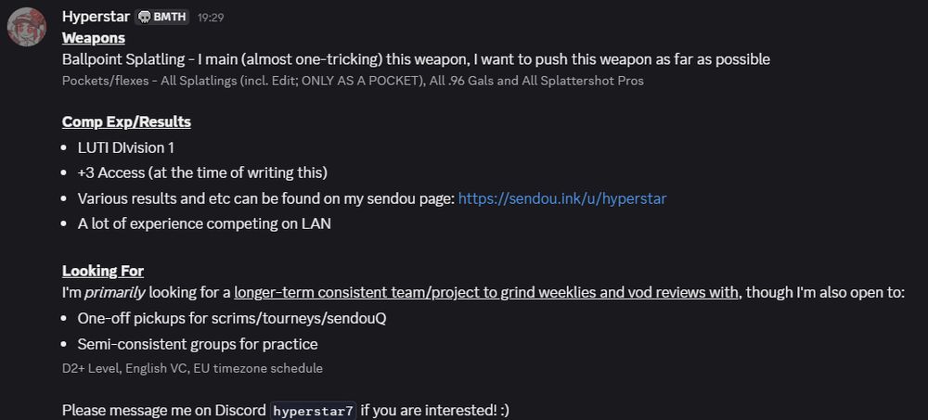The width and height of the screenshot is (928, 420).
Task: Click the Looking For heading
Action: (103, 271)
